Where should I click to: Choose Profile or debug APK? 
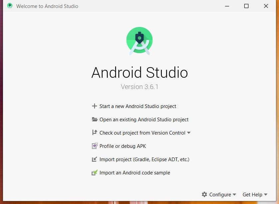[x=123, y=146]
